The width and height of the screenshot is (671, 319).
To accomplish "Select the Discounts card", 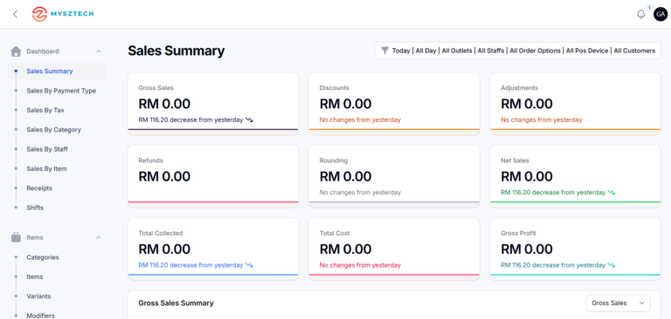I will (394, 104).
